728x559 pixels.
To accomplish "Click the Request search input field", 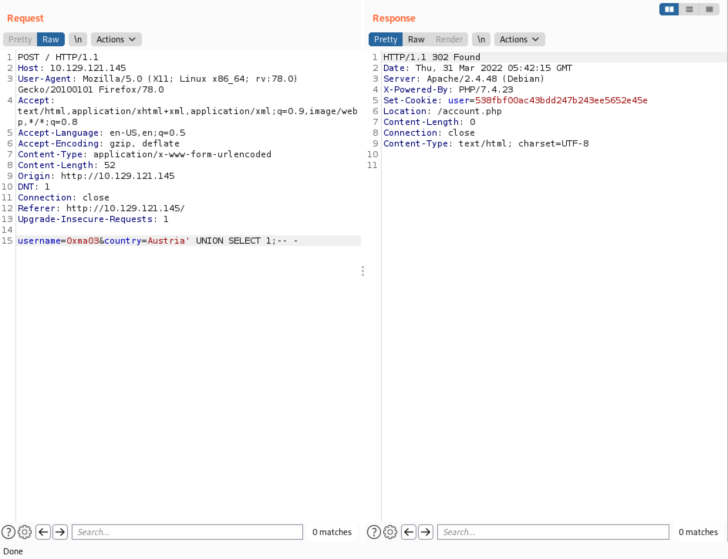I will [x=187, y=532].
